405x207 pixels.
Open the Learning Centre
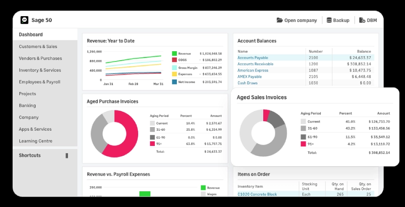click(36, 141)
